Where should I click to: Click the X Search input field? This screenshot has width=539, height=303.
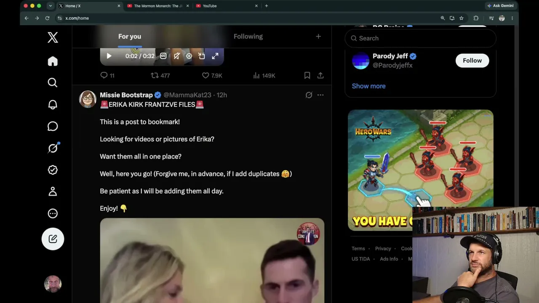pos(420,38)
